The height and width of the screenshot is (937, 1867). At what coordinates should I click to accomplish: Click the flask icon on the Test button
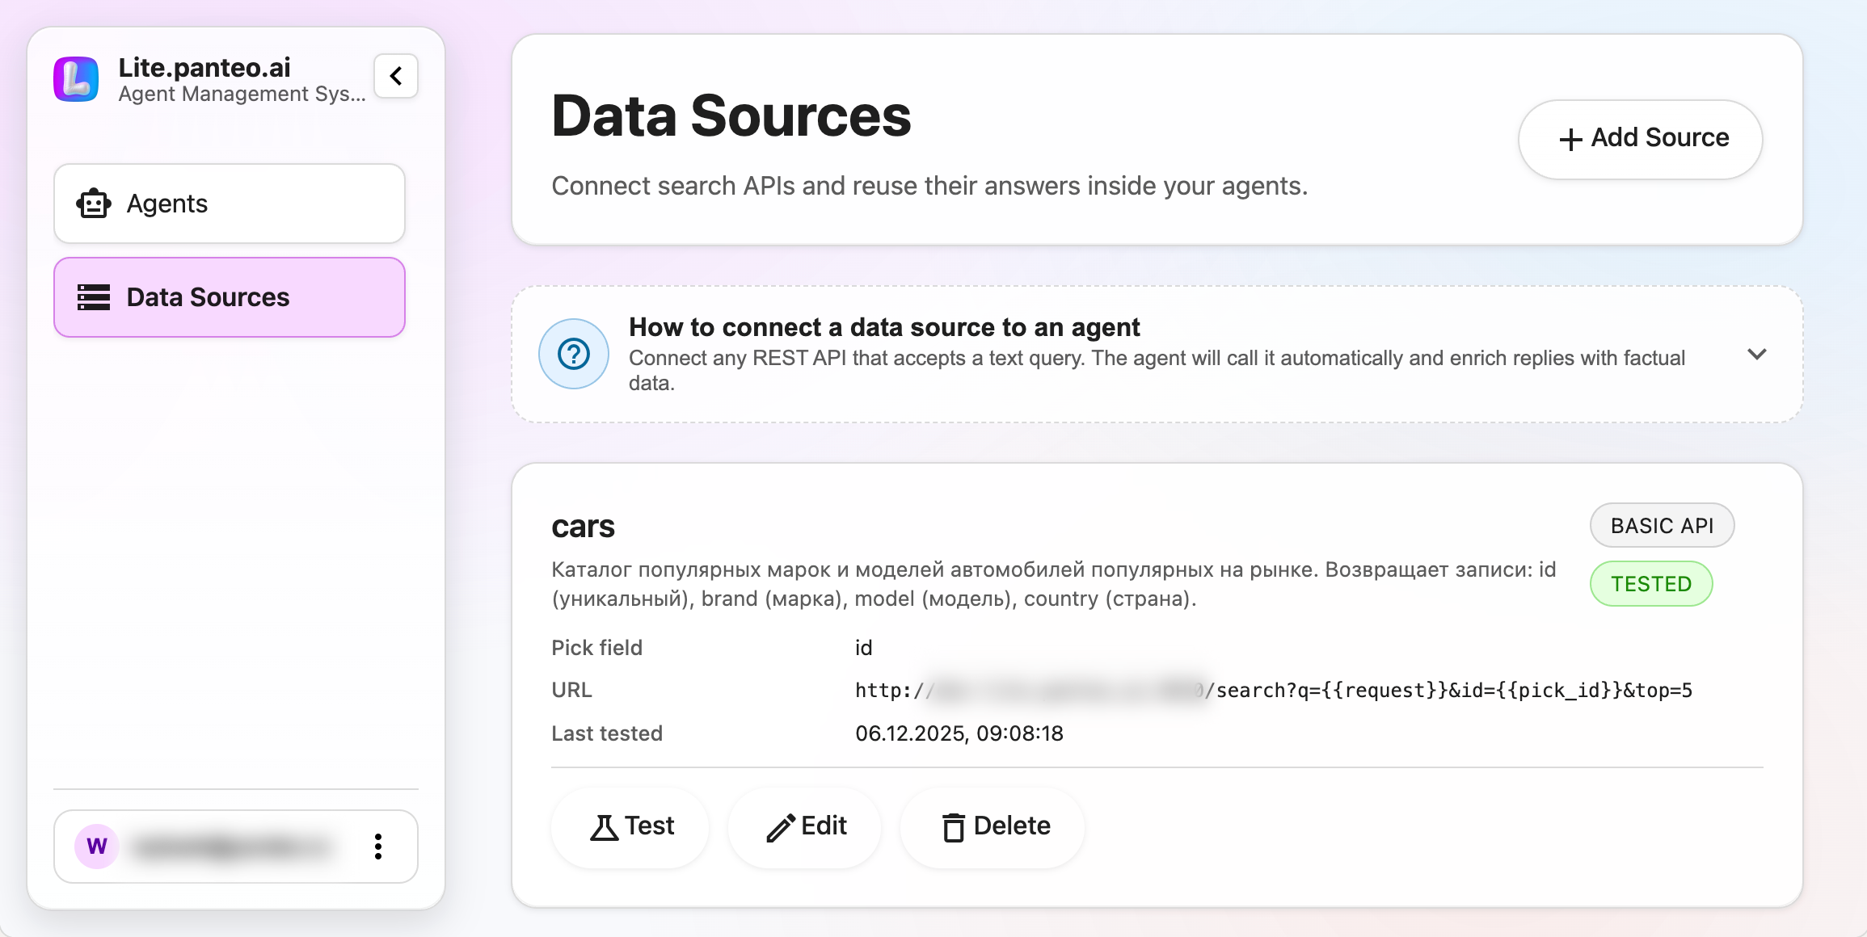604,826
